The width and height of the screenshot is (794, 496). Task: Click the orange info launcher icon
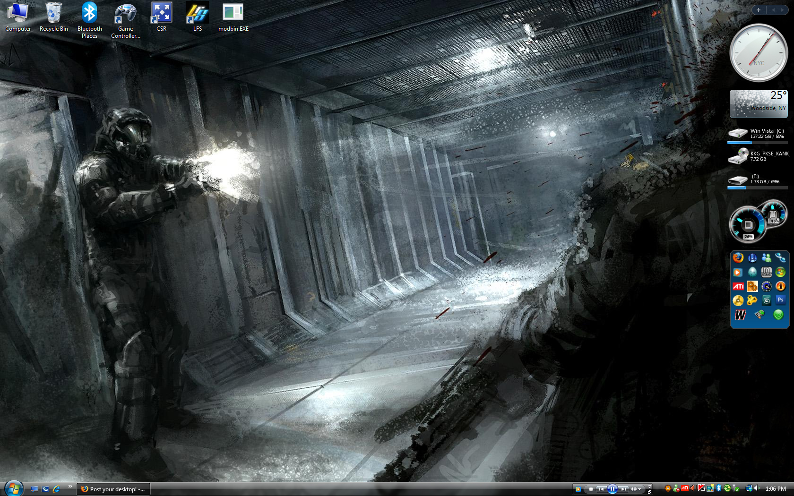coord(780,286)
